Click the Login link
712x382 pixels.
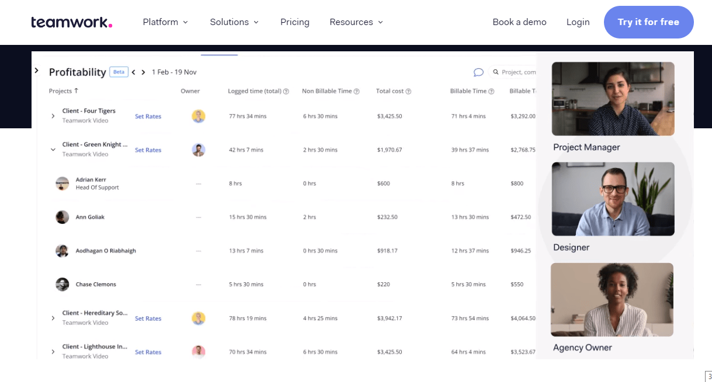click(578, 22)
